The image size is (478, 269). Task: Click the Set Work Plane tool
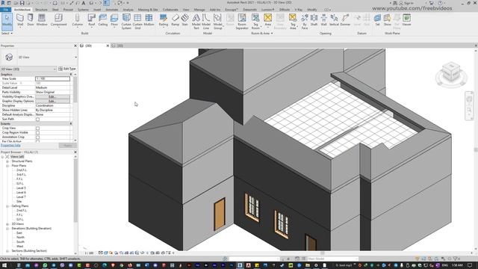(x=377, y=20)
